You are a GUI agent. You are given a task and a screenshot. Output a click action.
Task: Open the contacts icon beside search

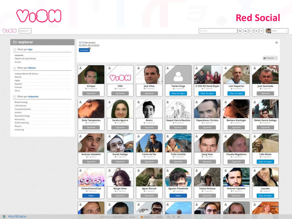[x=246, y=31]
